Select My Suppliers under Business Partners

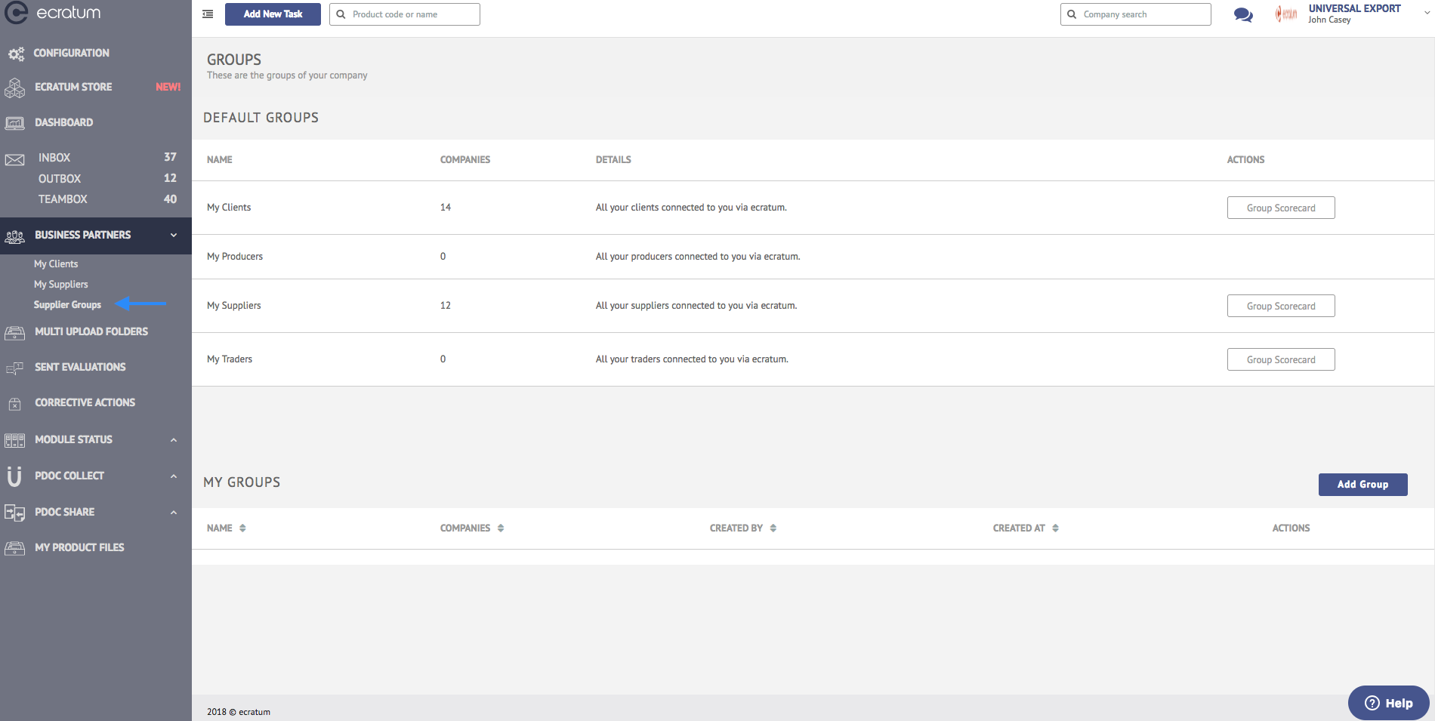tap(61, 285)
